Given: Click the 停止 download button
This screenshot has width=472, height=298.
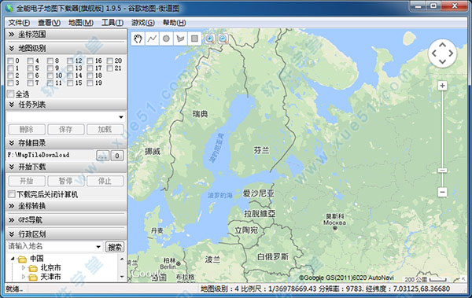Looking at the screenshot, I should [x=105, y=181].
